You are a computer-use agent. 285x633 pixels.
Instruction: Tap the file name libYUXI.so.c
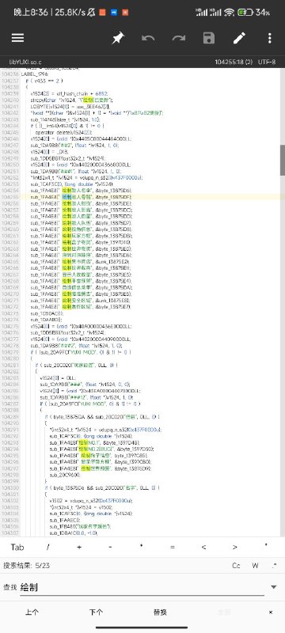pos(25,62)
